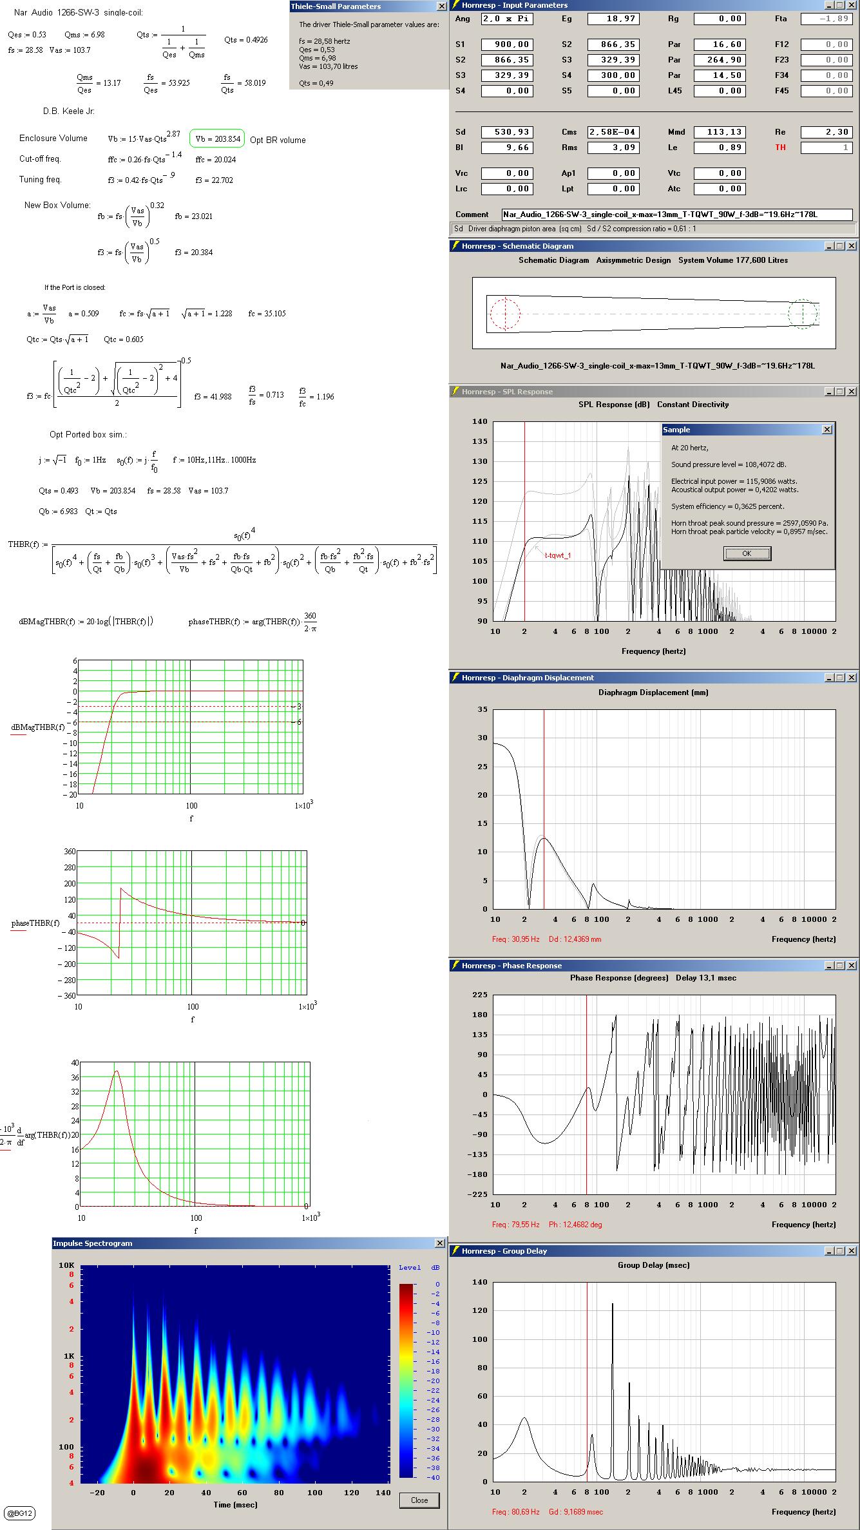The image size is (860, 1530).
Task: Click the Rms field showing 3,09
Action: point(613,148)
